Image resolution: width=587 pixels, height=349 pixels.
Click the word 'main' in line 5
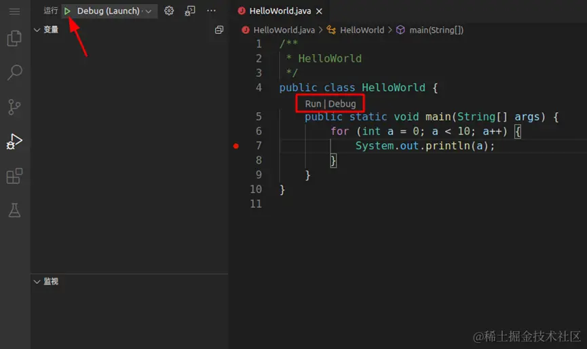[x=438, y=117]
